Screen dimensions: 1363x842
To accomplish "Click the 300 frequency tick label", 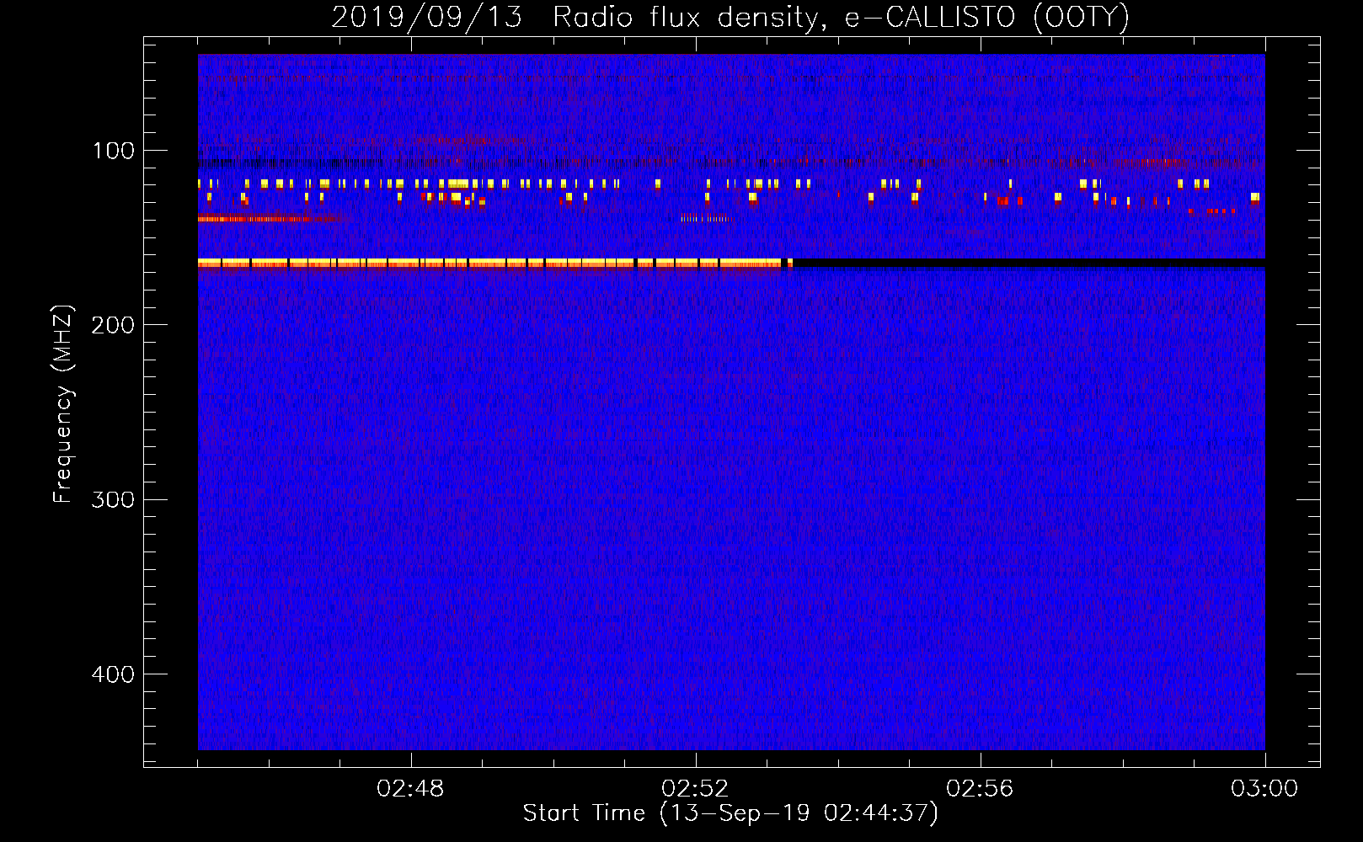I will [114, 499].
